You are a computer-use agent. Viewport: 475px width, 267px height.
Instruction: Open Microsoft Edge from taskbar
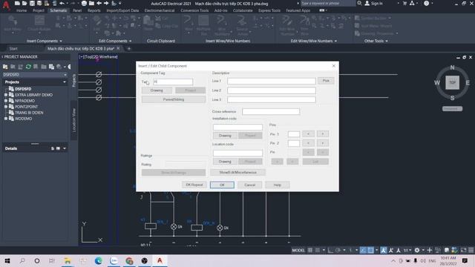[99, 260]
